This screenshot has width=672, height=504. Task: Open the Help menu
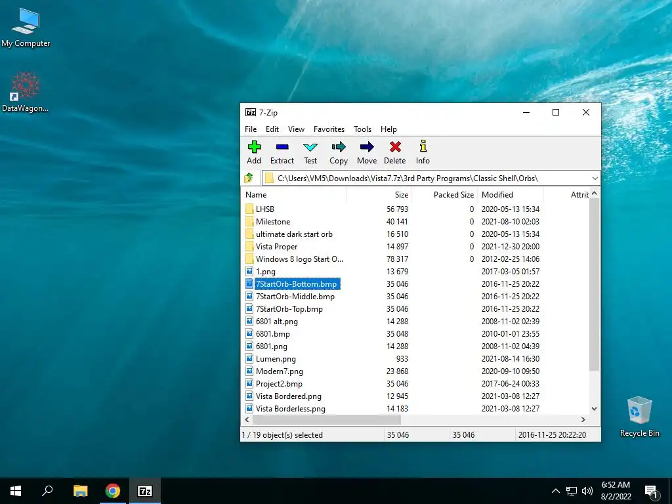pos(388,129)
